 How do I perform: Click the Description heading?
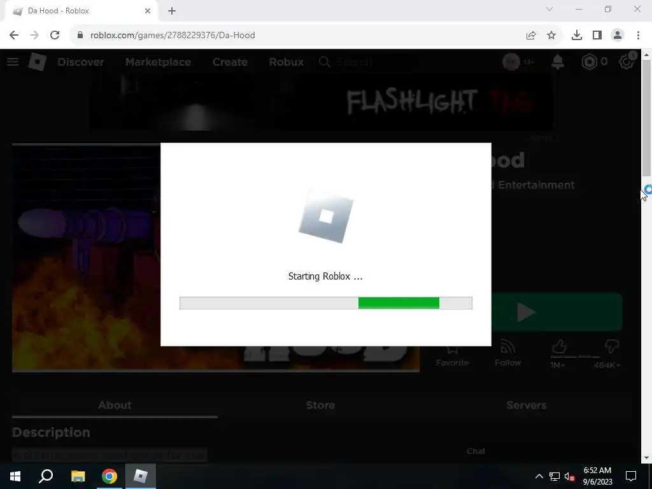(51, 432)
